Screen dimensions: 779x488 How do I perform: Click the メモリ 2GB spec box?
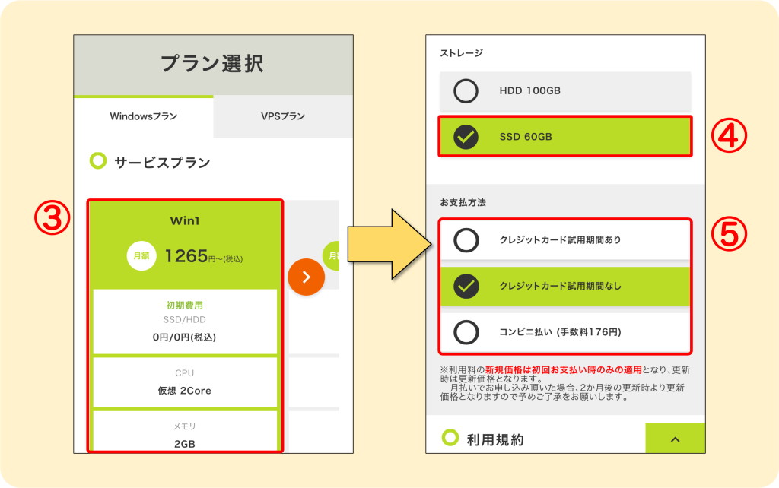pos(185,432)
